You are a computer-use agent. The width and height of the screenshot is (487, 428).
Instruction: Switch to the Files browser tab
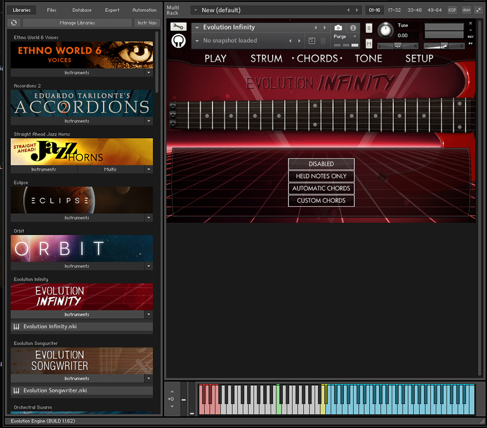(51, 10)
